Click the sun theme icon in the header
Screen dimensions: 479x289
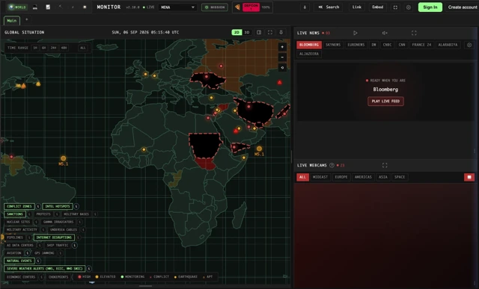click(x=85, y=7)
